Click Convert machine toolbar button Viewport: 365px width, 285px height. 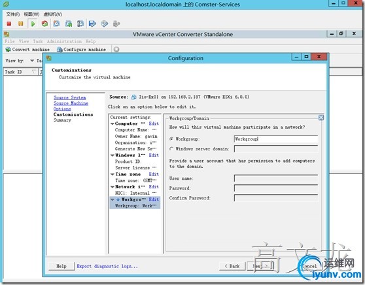[27, 49]
